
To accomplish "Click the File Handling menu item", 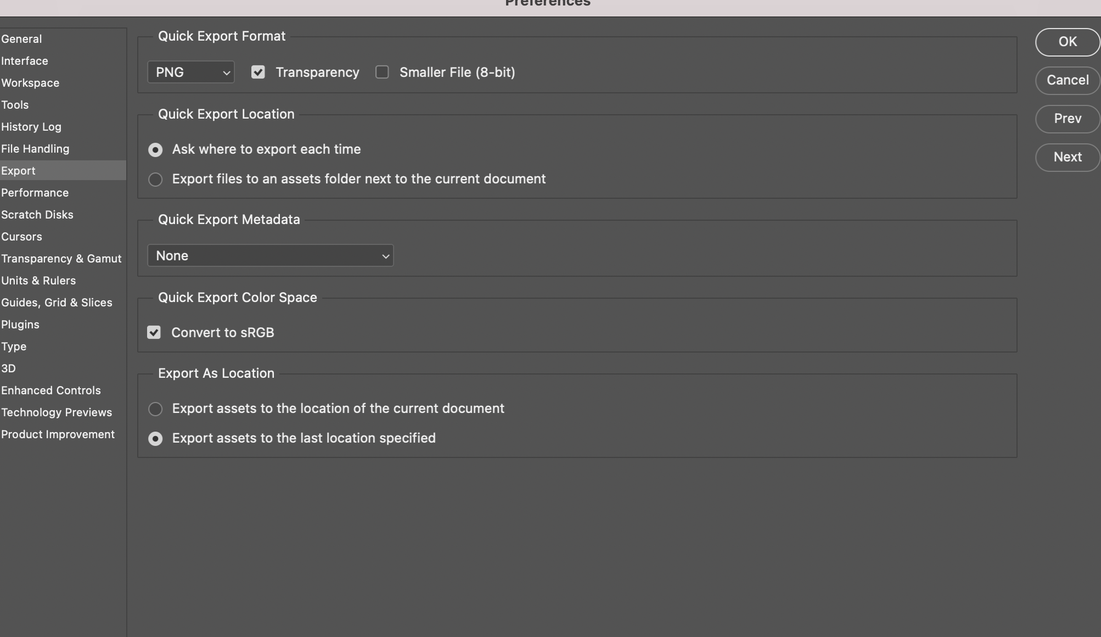I will tap(35, 149).
